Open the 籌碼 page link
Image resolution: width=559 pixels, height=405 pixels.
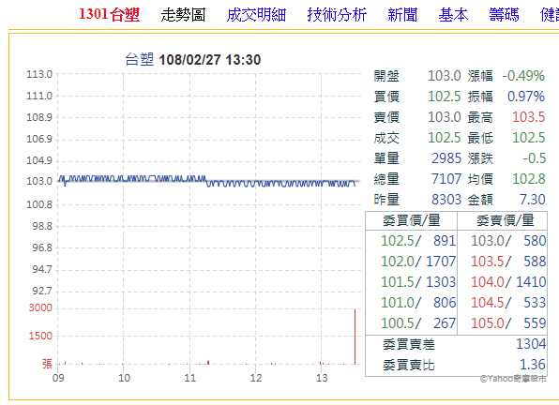tap(504, 15)
